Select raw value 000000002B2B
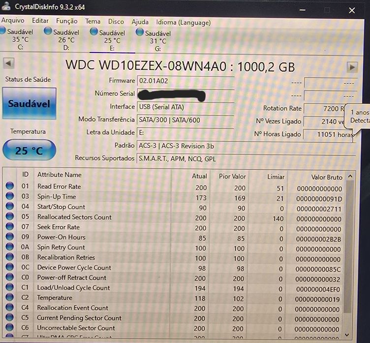 318,239
